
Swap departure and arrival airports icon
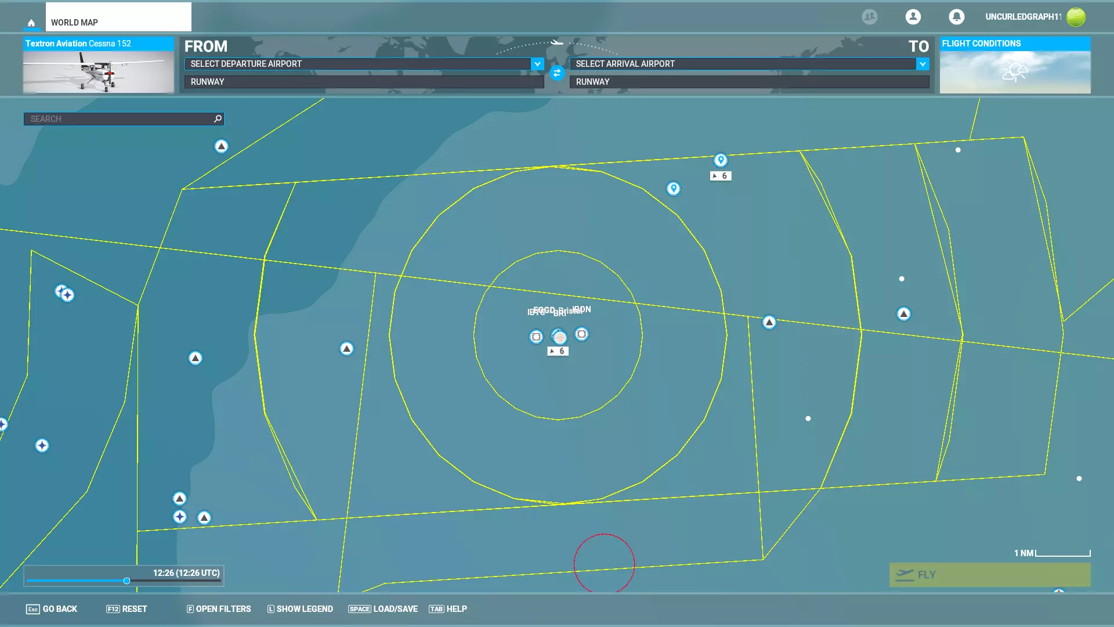[x=557, y=73]
